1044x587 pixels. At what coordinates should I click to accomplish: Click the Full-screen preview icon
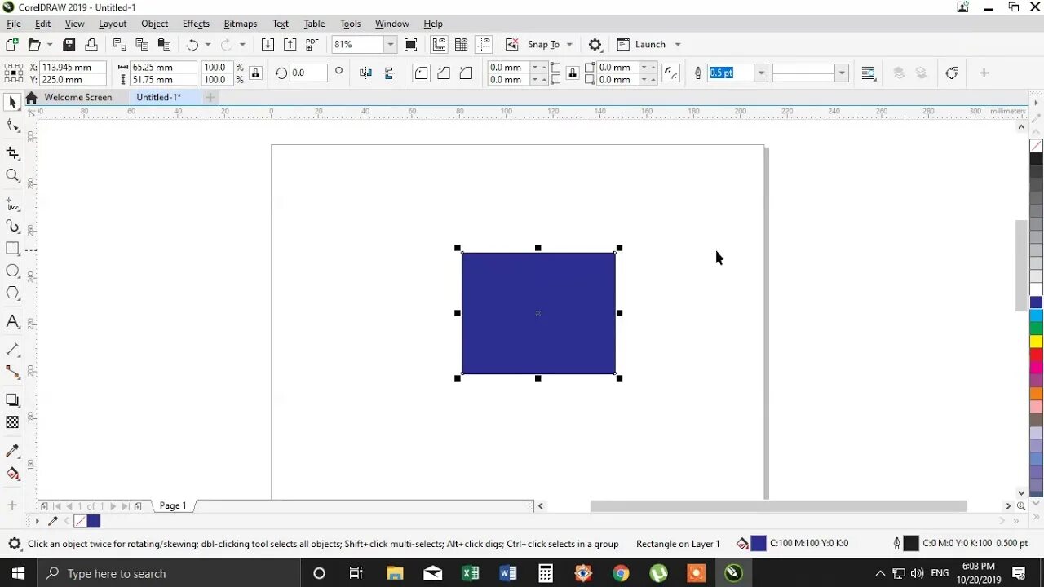tap(410, 45)
